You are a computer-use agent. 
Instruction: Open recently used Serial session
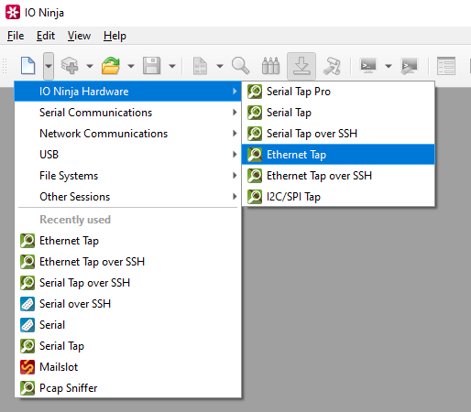[x=127, y=325]
